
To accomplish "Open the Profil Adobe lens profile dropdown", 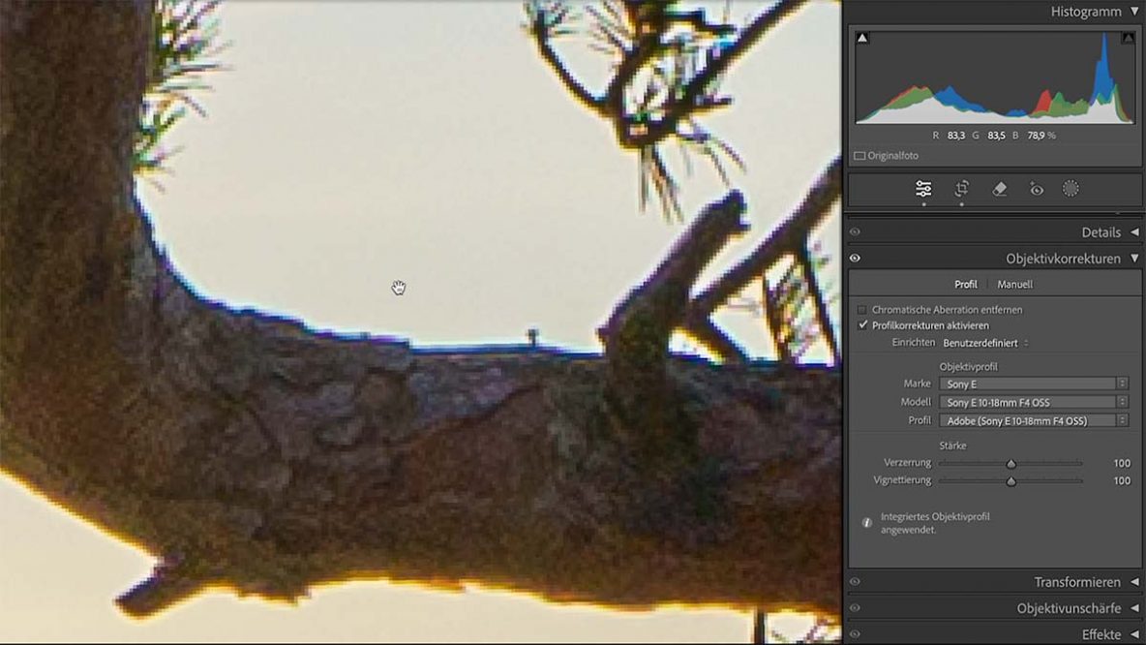I will tap(1033, 420).
